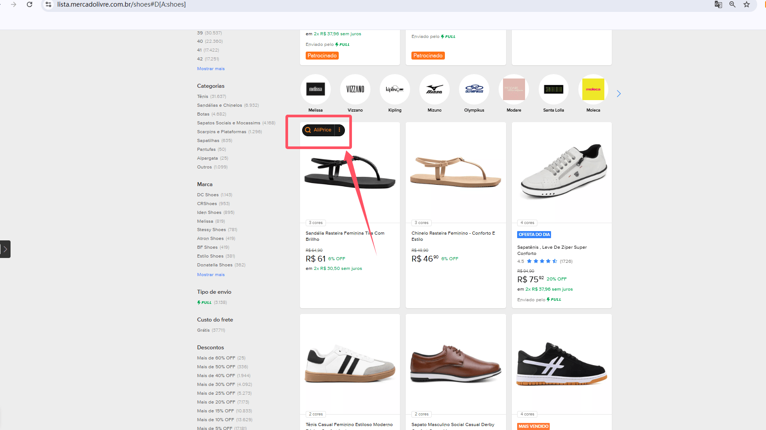
Task: Open the white zipper Sapatênis product image
Action: coord(562,172)
